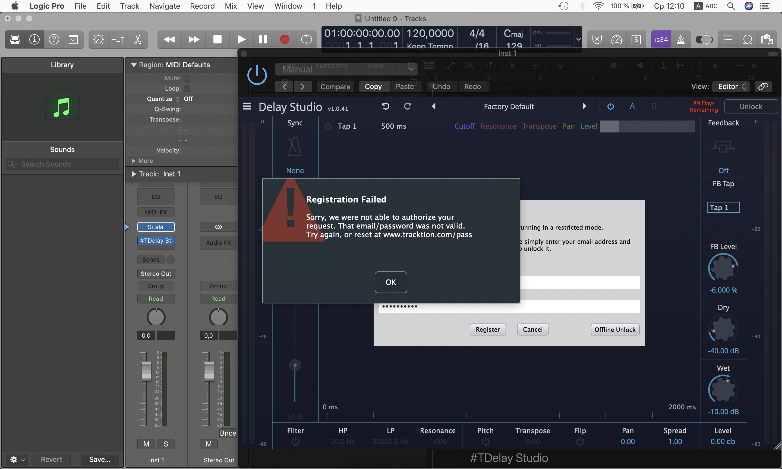Enable the Mute checkbox in Region inspector
This screenshot has width=782, height=469.
pyautogui.click(x=187, y=78)
